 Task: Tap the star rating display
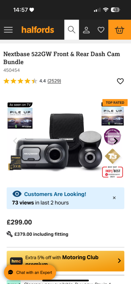pos(20,81)
